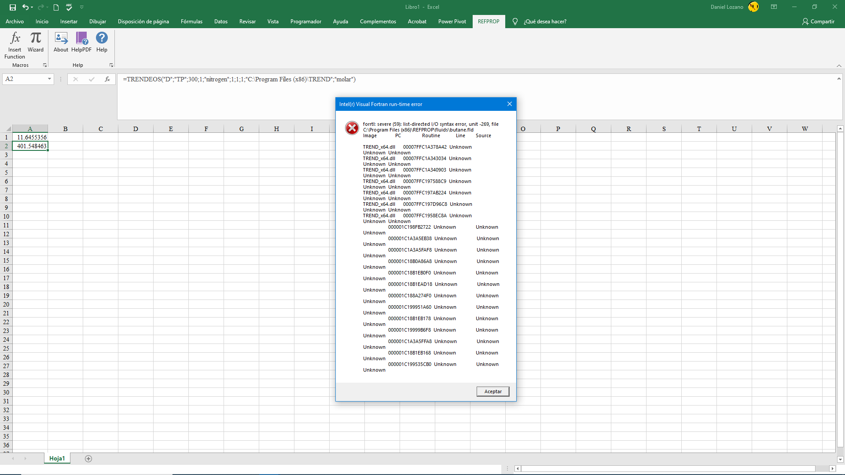845x475 pixels.
Task: Close the Fortran run-time error dialog
Action: (x=510, y=104)
